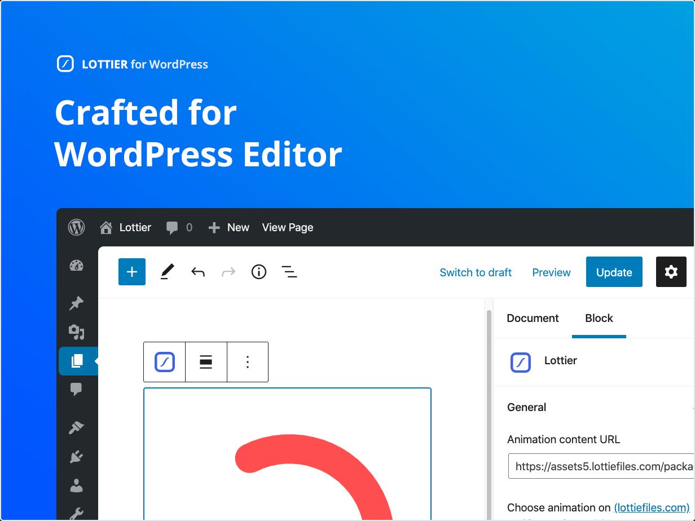Image resolution: width=695 pixels, height=521 pixels.
Task: Click the Update button
Action: tap(614, 272)
